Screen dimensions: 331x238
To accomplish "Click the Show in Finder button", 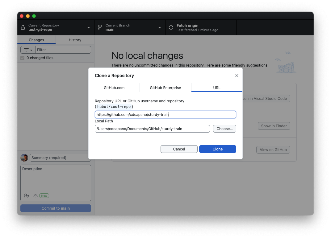I will (x=274, y=126).
